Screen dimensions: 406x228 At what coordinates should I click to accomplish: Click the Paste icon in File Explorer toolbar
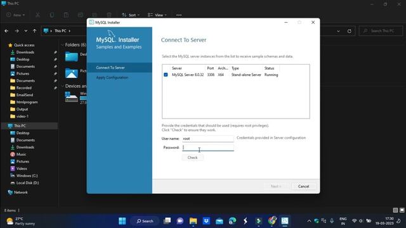(66, 15)
